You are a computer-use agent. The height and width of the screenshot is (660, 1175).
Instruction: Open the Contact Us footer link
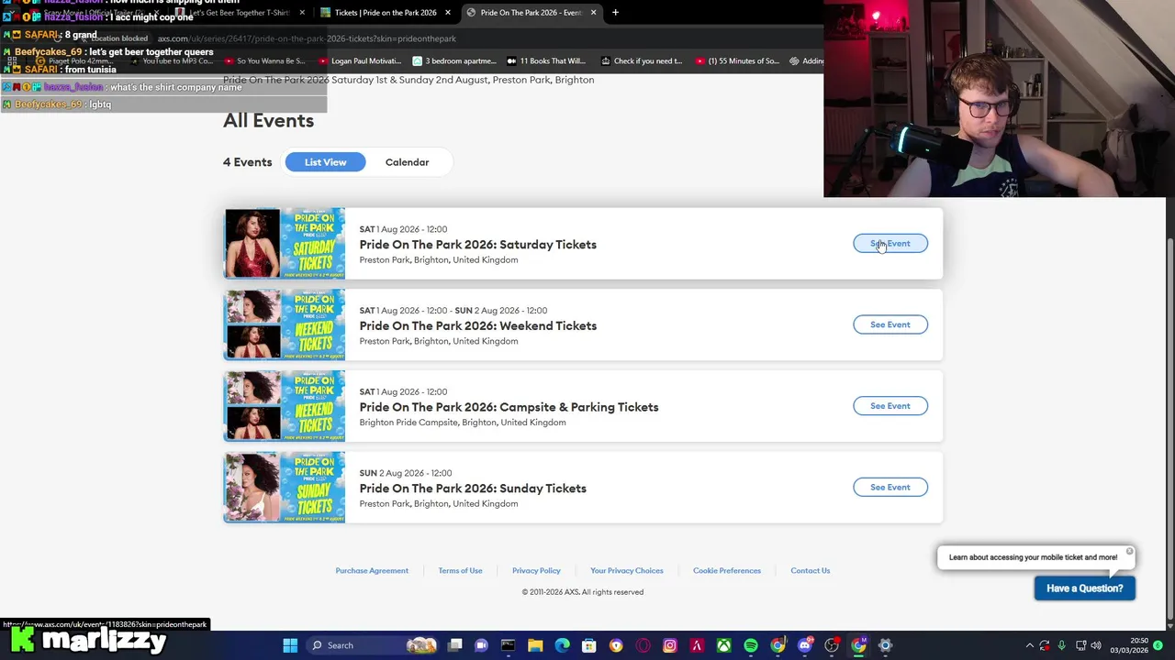[811, 570]
